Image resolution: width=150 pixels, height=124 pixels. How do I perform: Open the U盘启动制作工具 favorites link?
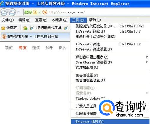click(48, 28)
